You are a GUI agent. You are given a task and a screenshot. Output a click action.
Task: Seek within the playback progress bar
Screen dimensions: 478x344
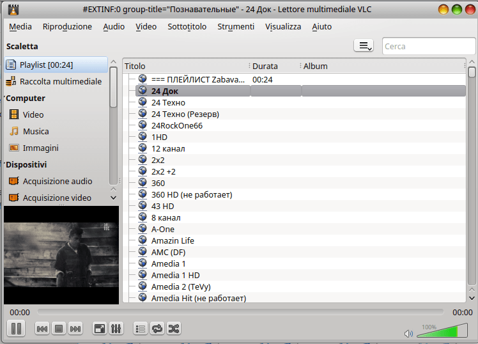coord(240,312)
